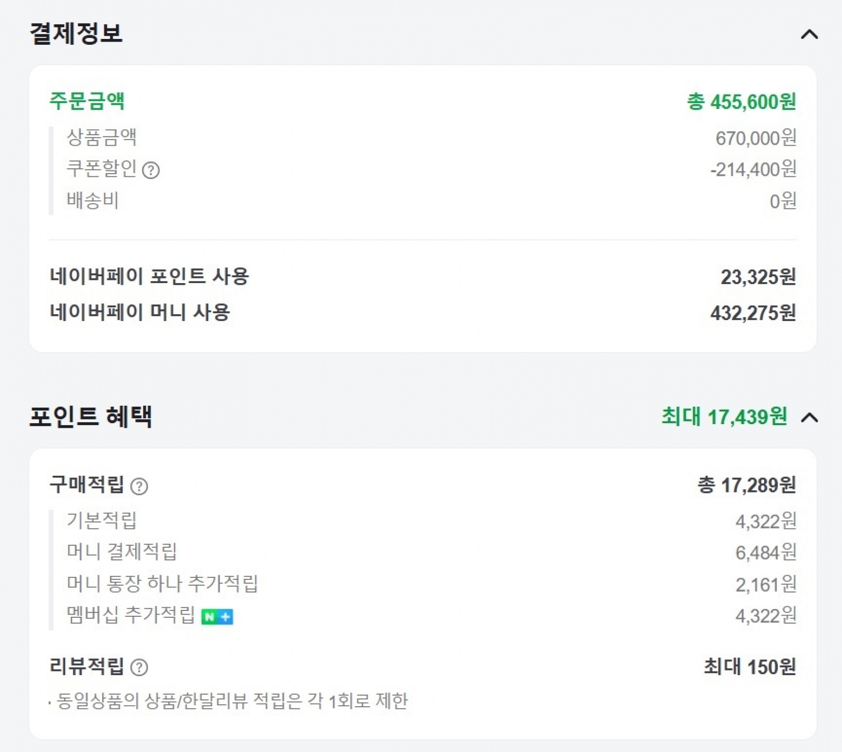Select the 배송비 row label

[93, 200]
